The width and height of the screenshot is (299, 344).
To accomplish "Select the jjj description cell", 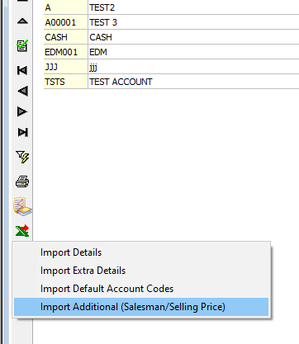I will pos(193,67).
